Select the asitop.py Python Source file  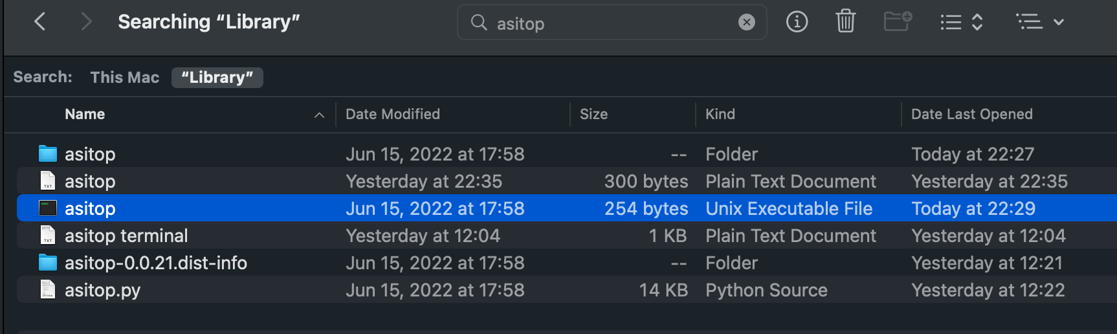point(566,290)
